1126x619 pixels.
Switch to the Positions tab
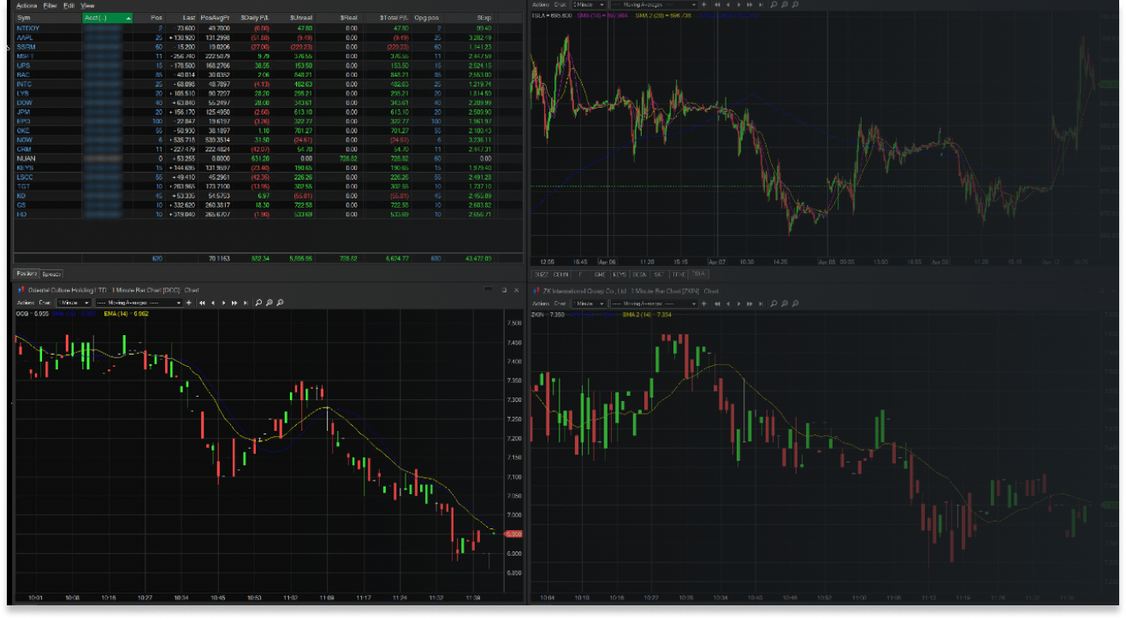click(x=27, y=274)
